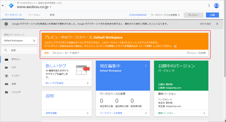226x122 pixels.
Task: Click the 削除済み数 count
Action: pyautogui.click(x=132, y=101)
